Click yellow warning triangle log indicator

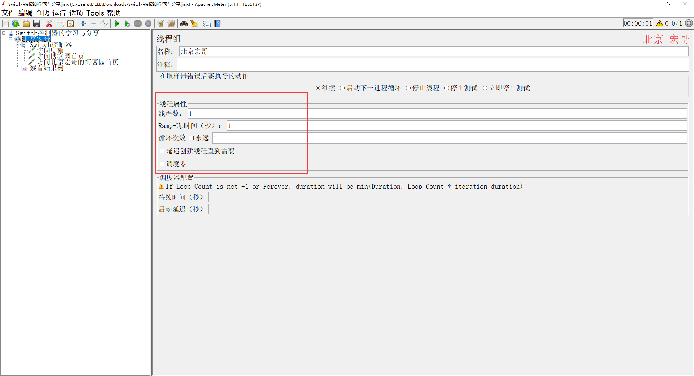point(660,23)
